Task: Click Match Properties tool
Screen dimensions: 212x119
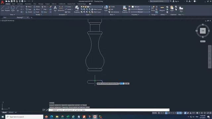Action: pos(125,9)
